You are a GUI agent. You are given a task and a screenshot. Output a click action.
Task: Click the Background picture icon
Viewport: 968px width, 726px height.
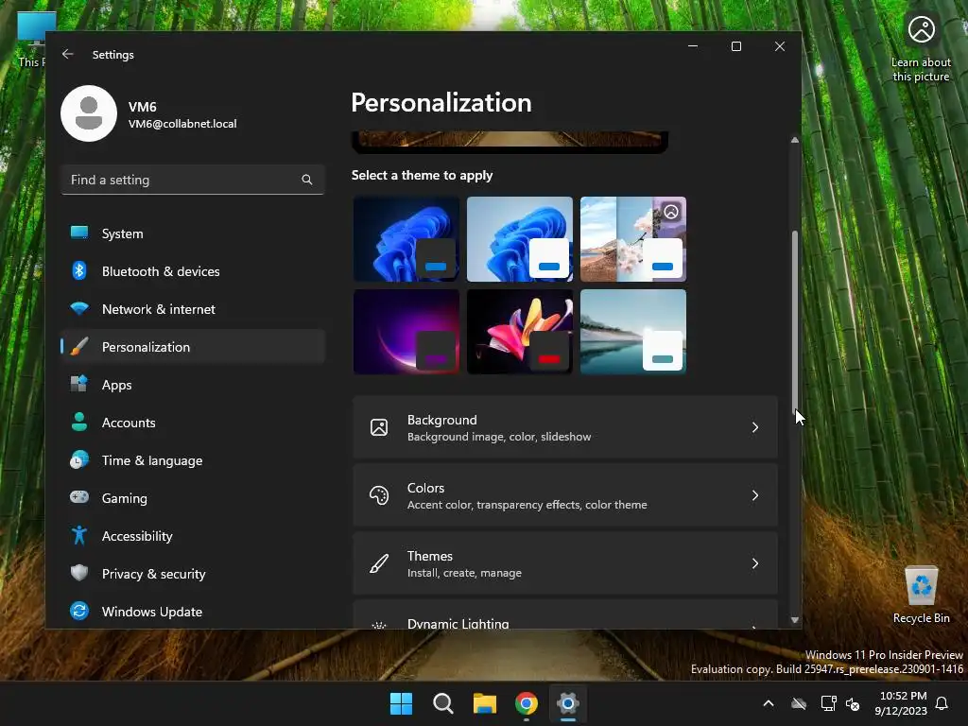click(379, 427)
